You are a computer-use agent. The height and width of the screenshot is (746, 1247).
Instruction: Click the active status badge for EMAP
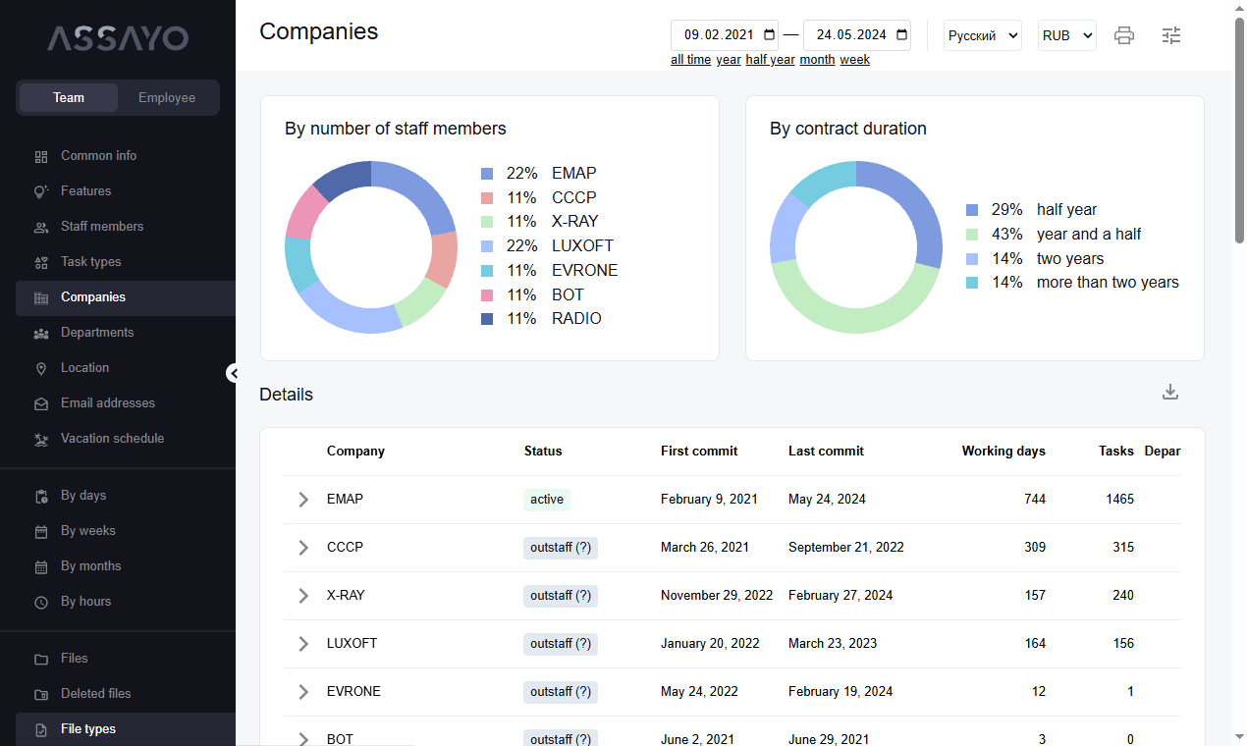point(547,500)
